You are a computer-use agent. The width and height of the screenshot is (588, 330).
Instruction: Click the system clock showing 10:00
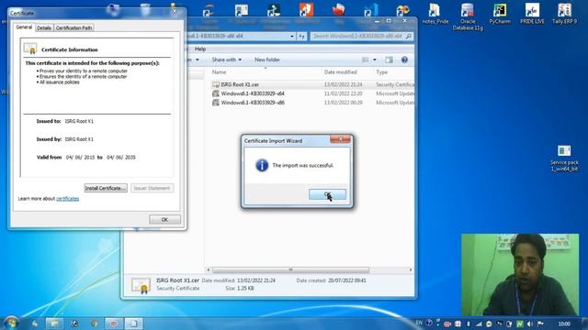[x=564, y=324]
